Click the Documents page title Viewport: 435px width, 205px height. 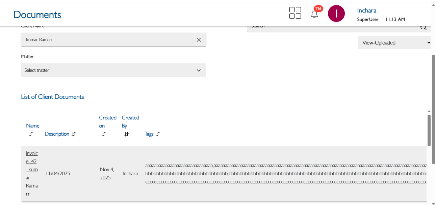[37, 15]
